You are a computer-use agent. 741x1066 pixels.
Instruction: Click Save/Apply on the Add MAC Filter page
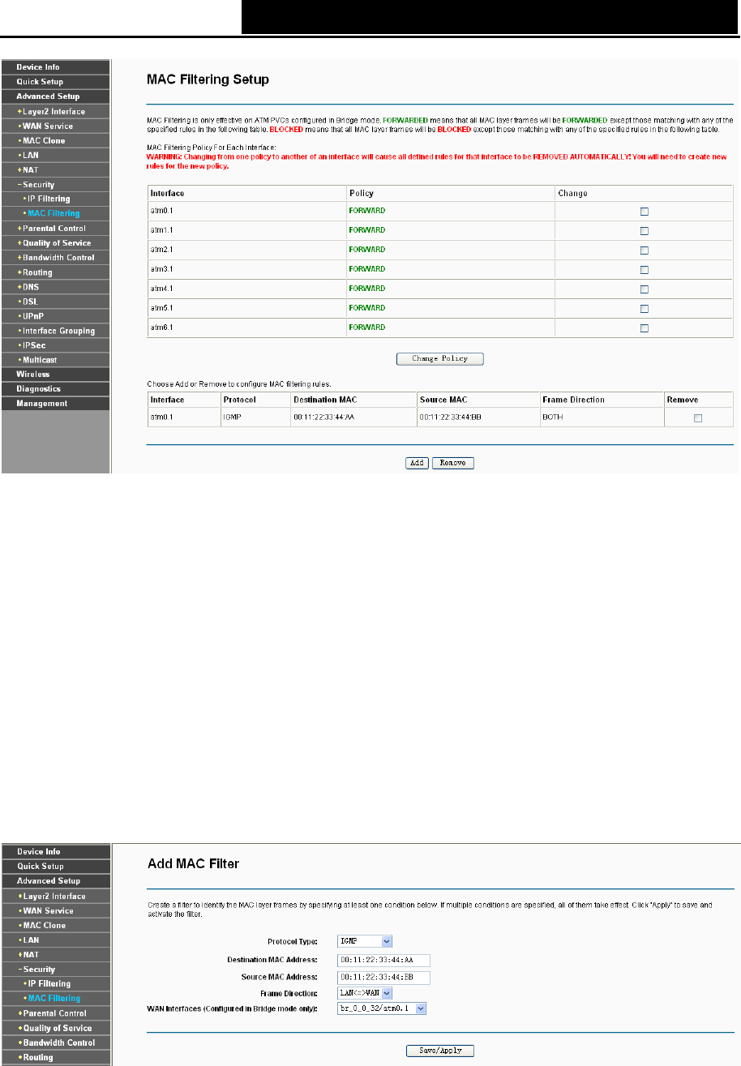tap(440, 1051)
